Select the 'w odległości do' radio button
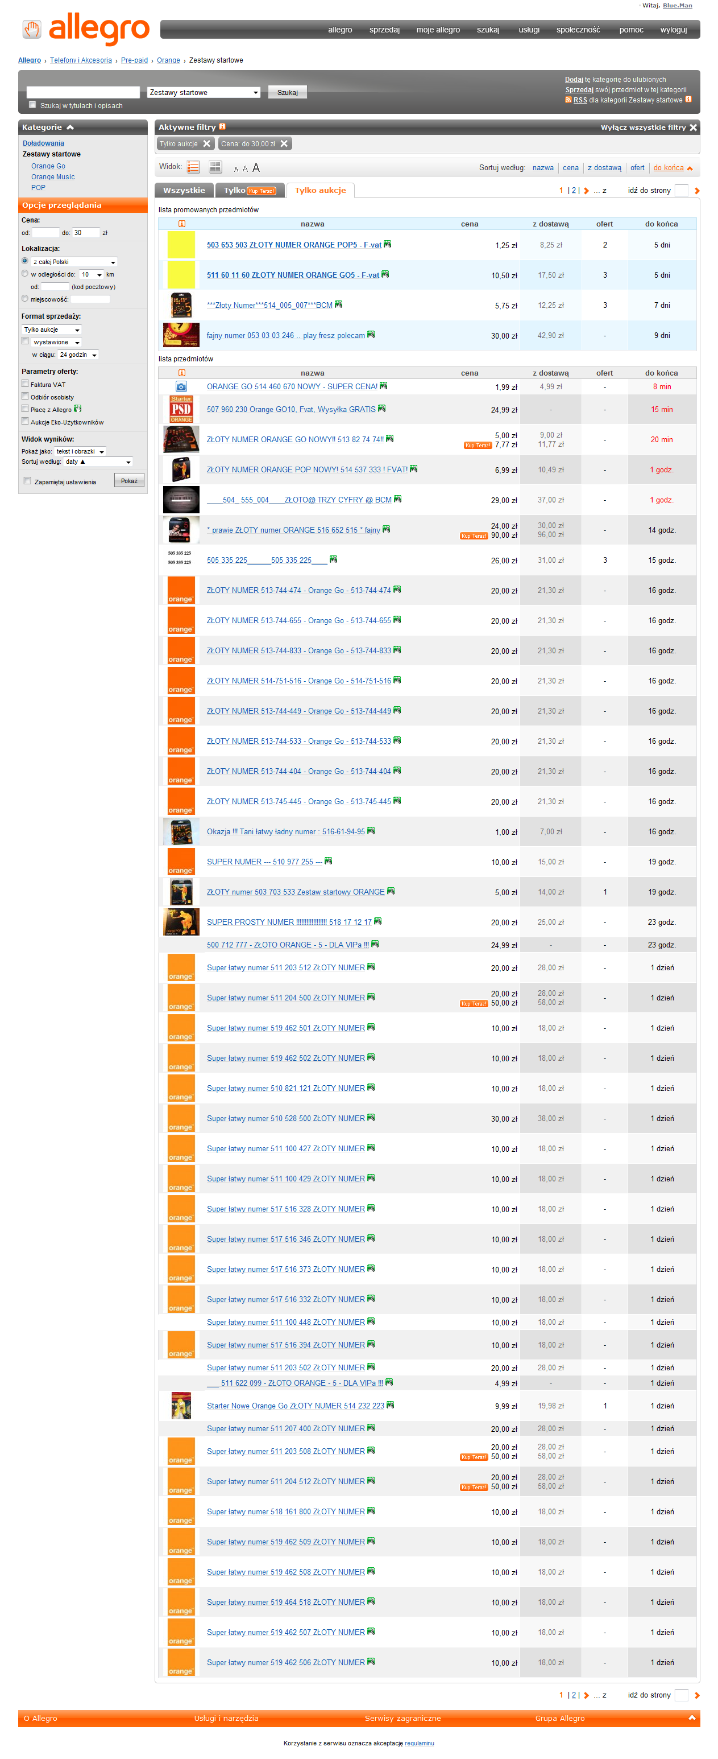The width and height of the screenshot is (718, 1759). (x=25, y=273)
